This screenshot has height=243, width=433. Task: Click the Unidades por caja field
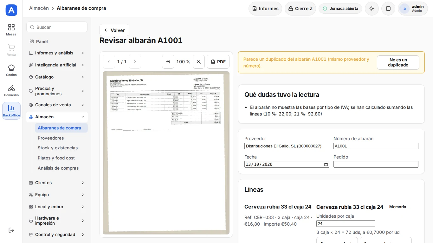(346, 224)
